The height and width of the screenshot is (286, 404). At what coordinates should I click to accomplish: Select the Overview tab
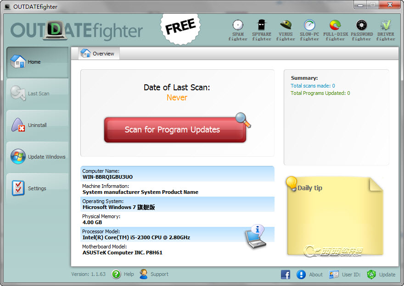[x=99, y=54]
